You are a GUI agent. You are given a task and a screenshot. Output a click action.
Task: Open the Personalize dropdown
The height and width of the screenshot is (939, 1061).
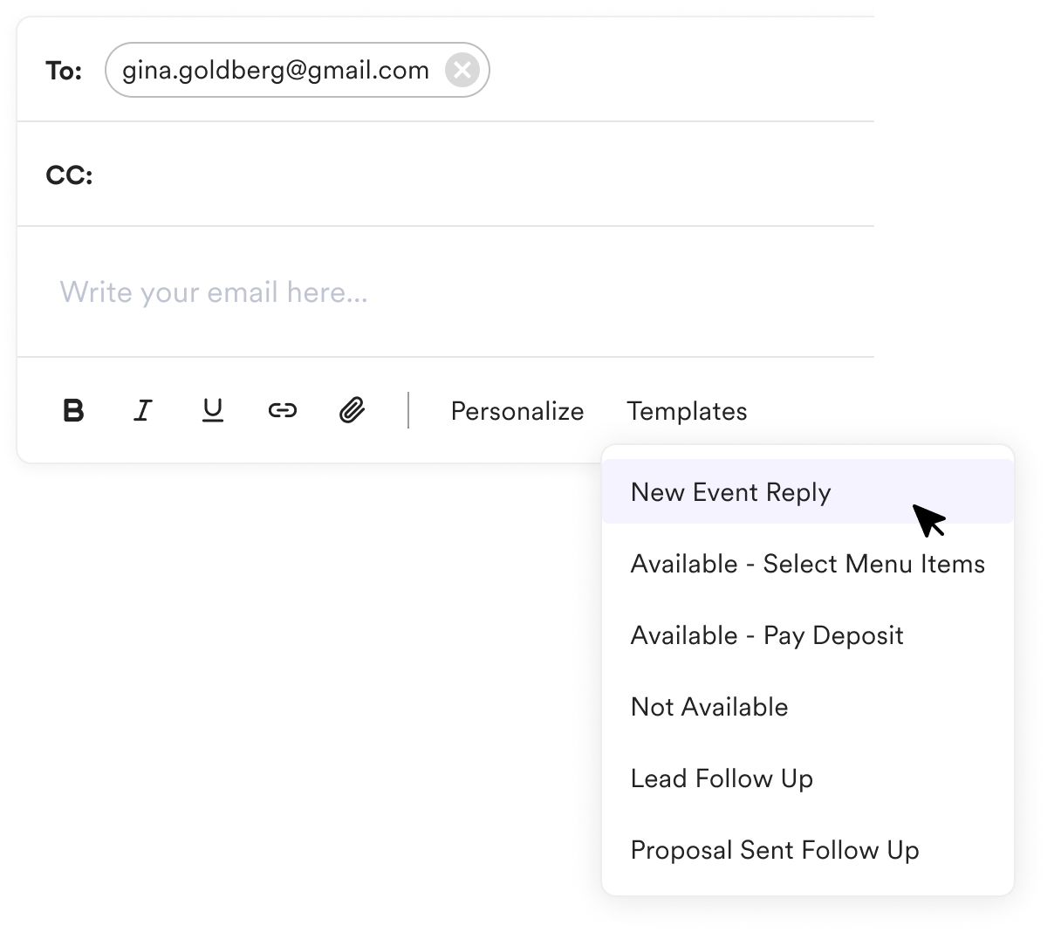pyautogui.click(x=517, y=411)
